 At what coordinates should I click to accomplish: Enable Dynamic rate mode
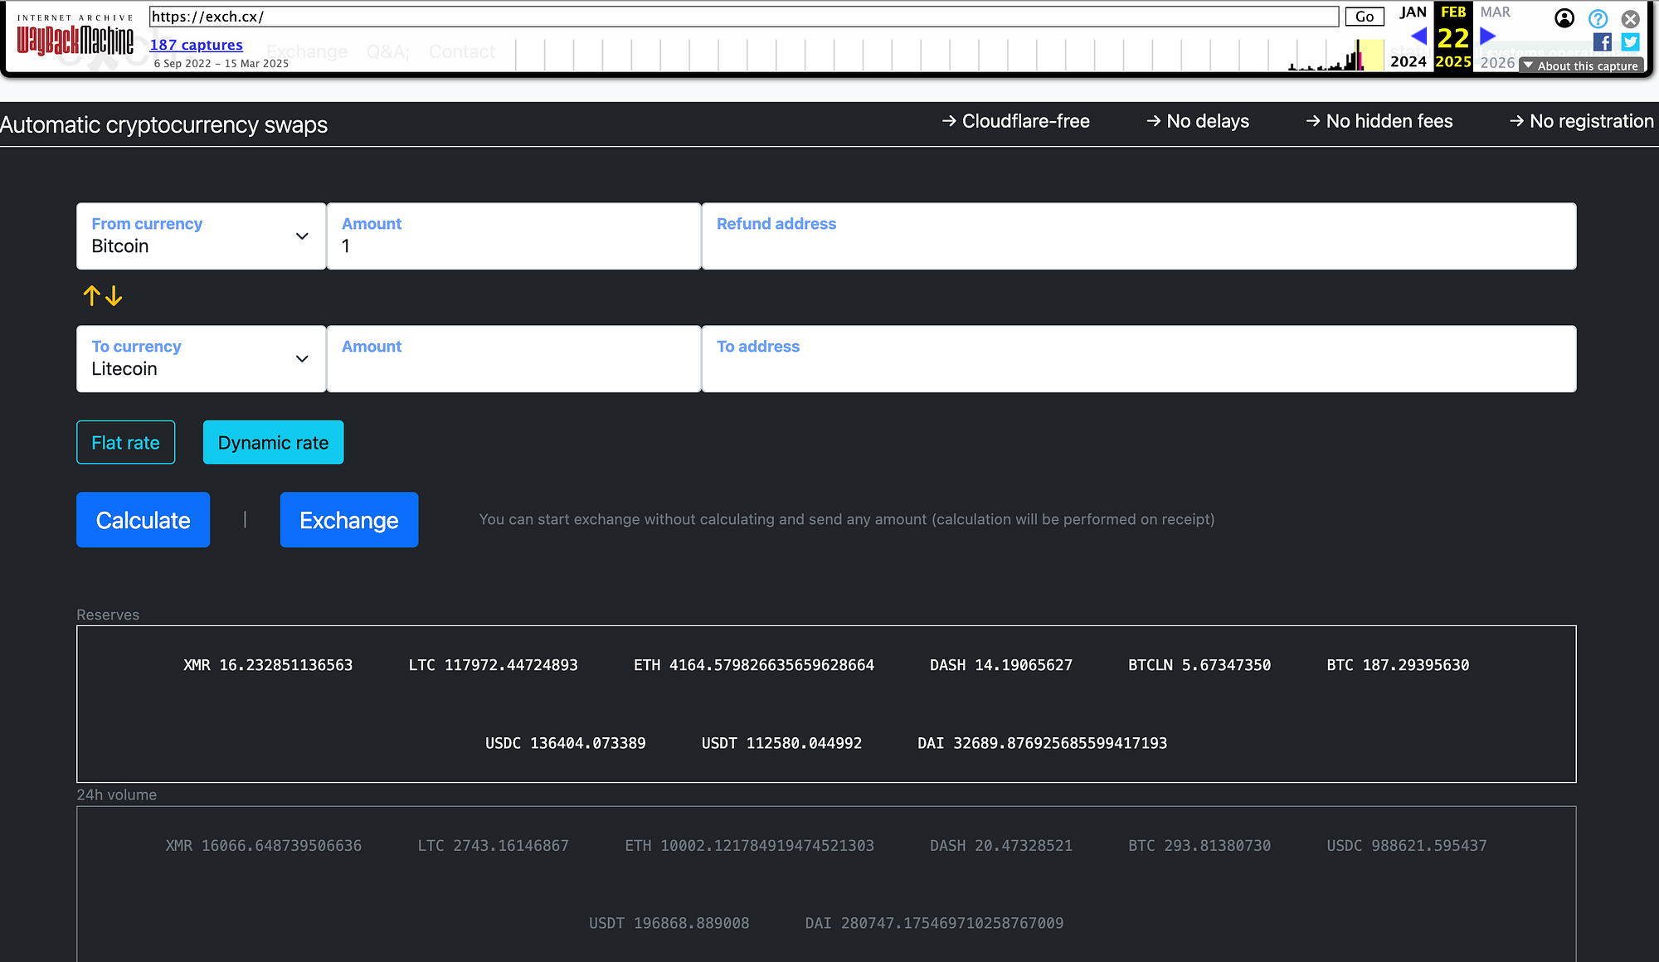point(273,442)
